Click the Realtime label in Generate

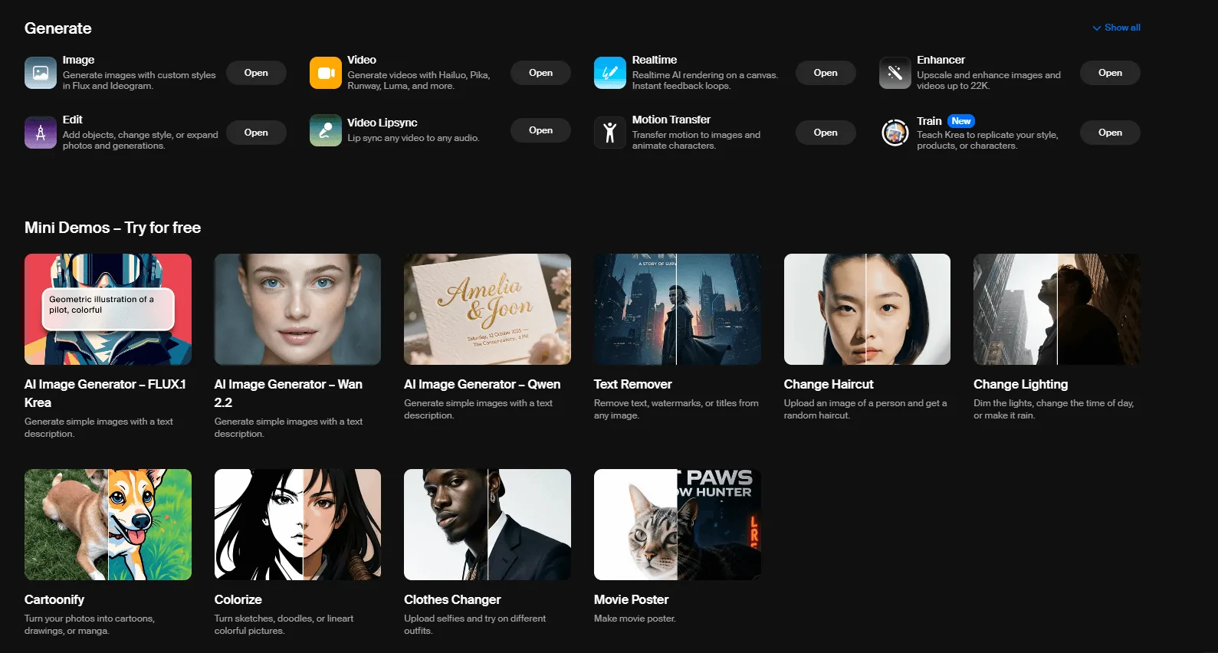pos(655,60)
